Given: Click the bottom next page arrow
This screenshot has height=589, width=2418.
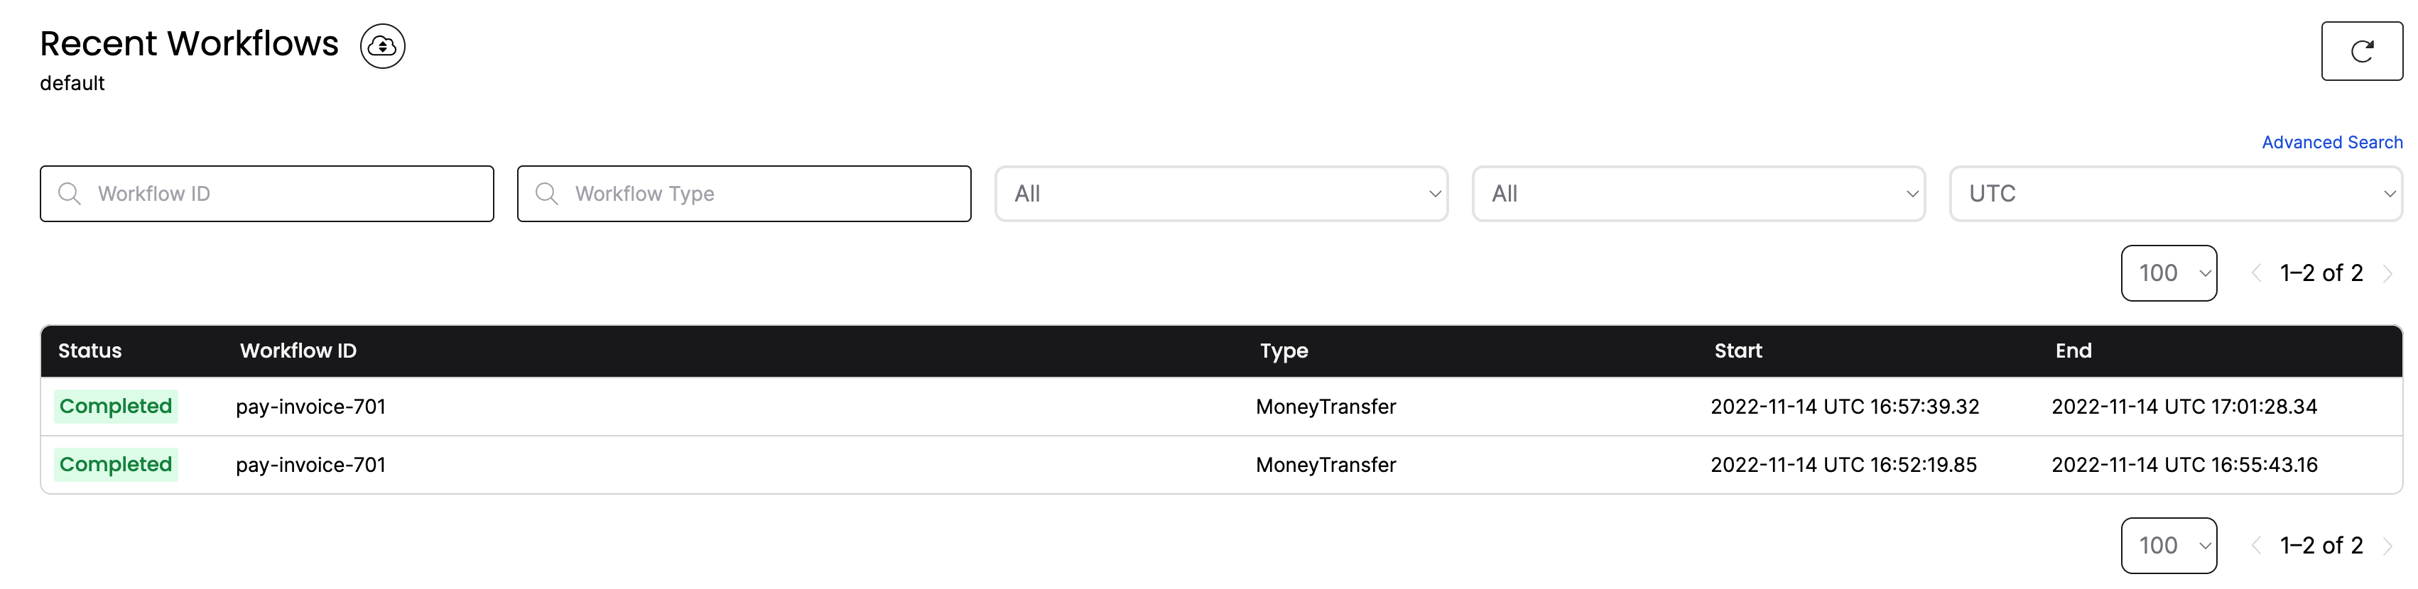Looking at the screenshot, I should pos(2387,545).
